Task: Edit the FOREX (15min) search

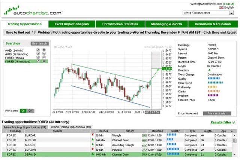Action: click(38, 57)
